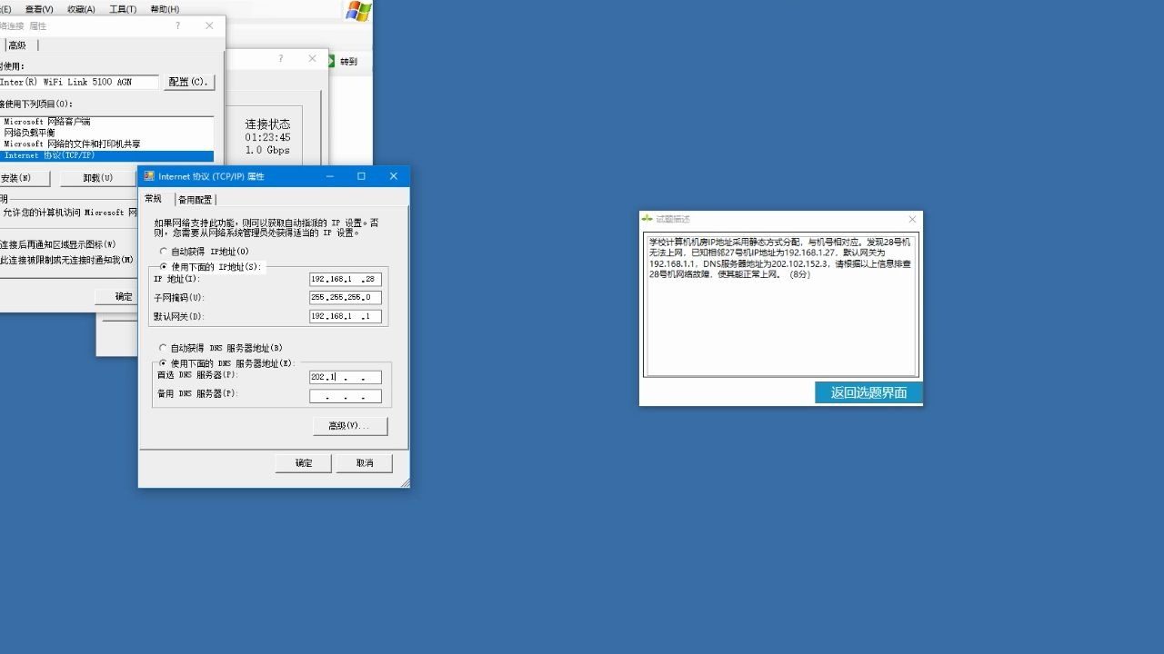1164x654 pixels.
Task: Switch to the 备用配置 tab
Action: [x=195, y=198]
